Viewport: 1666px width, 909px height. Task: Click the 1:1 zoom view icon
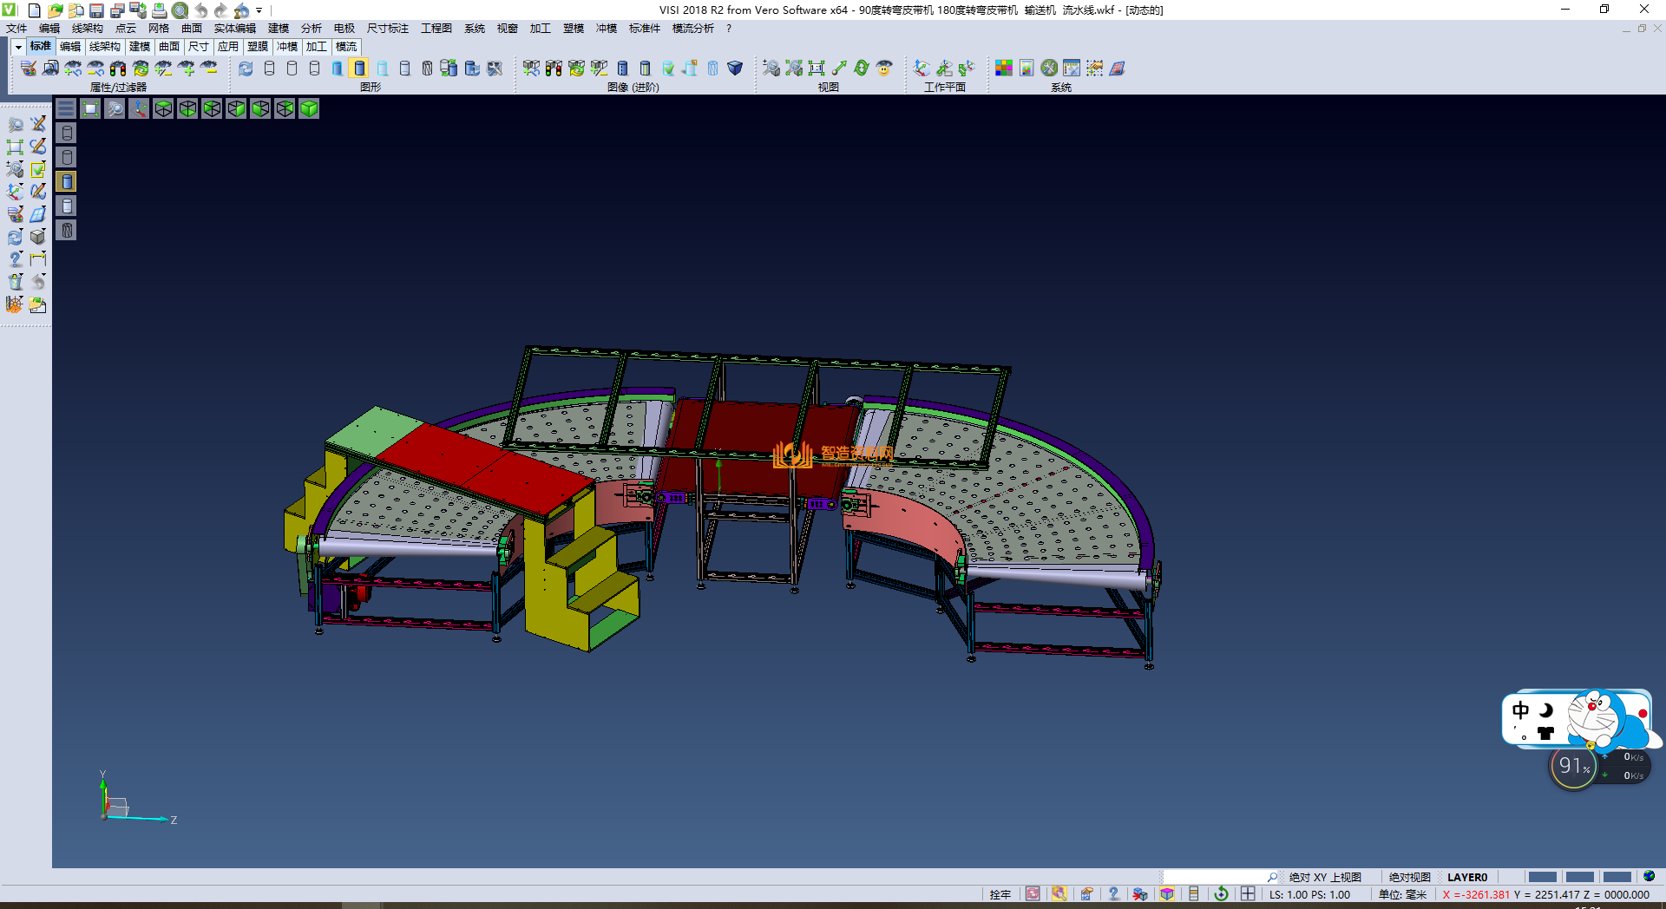[817, 69]
